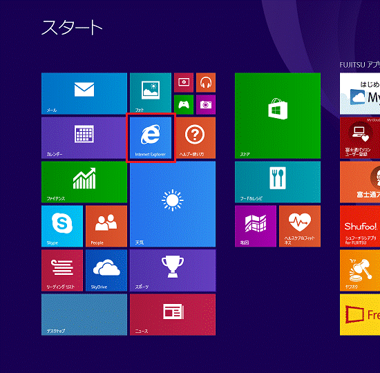Open the small Video tile
The image size is (380, 373).
pos(184,82)
